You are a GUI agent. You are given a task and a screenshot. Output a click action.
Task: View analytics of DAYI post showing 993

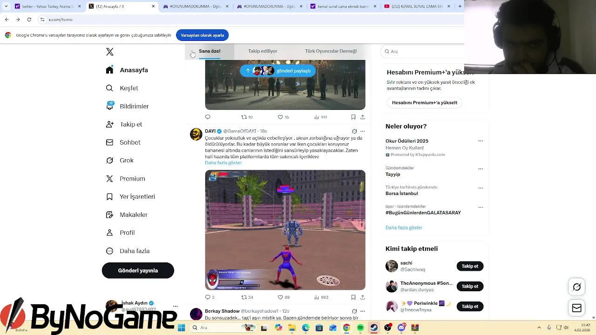(321, 297)
